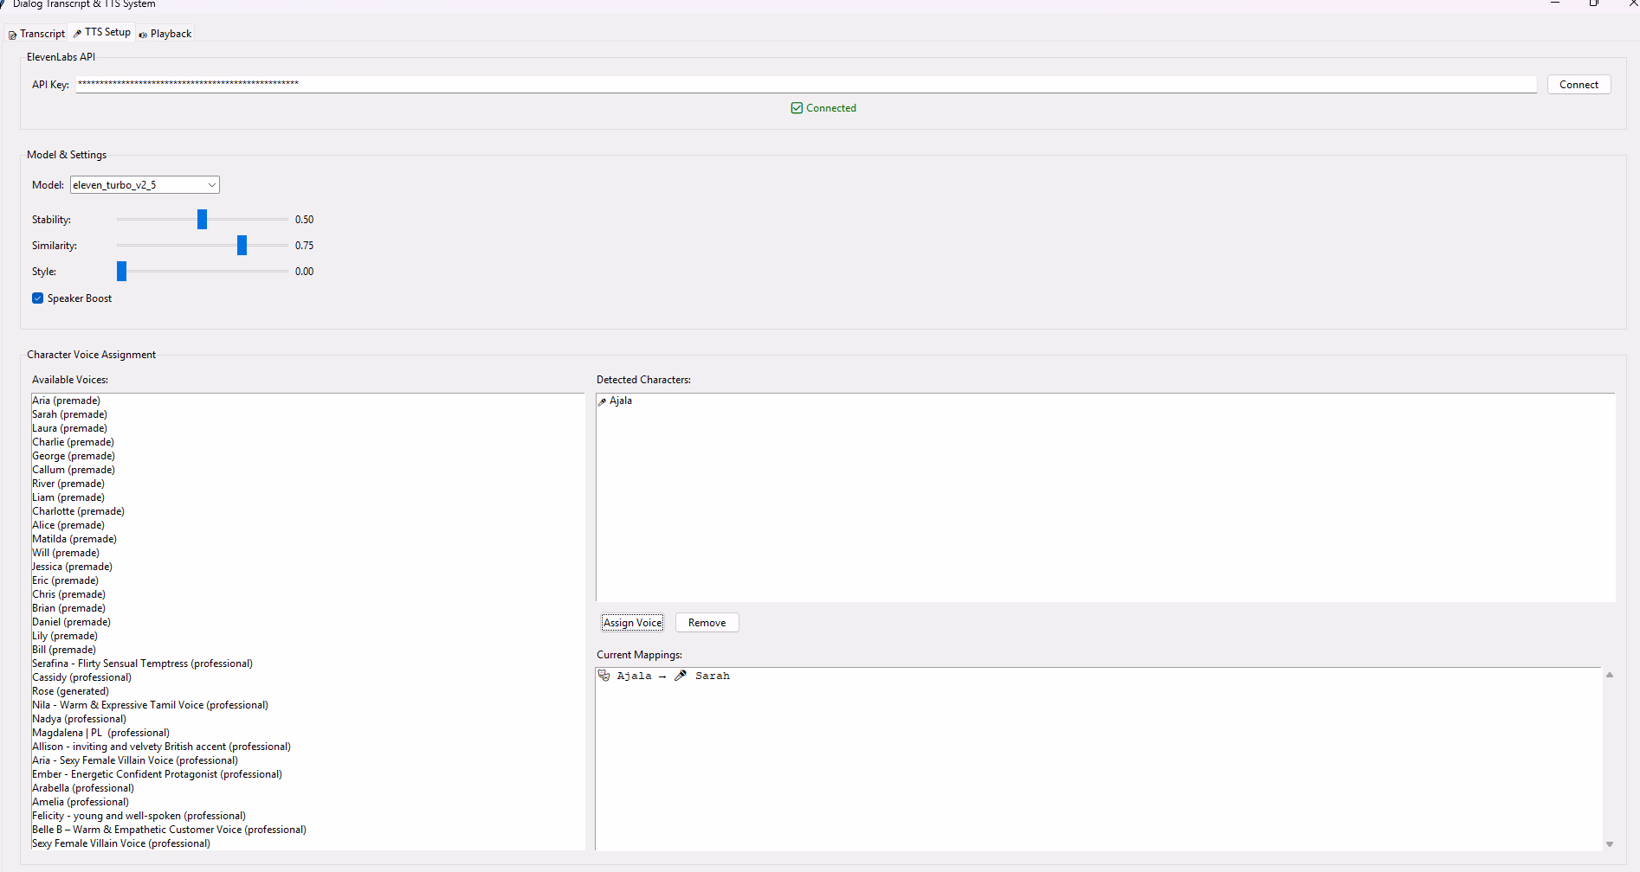
Task: Switch to the Transcript tab
Action: pyautogui.click(x=37, y=34)
